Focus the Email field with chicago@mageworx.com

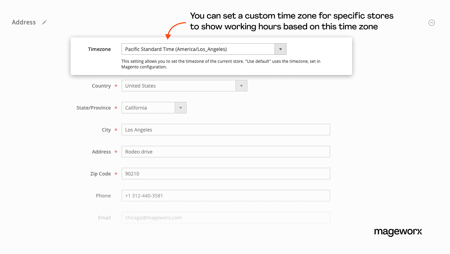tap(226, 218)
